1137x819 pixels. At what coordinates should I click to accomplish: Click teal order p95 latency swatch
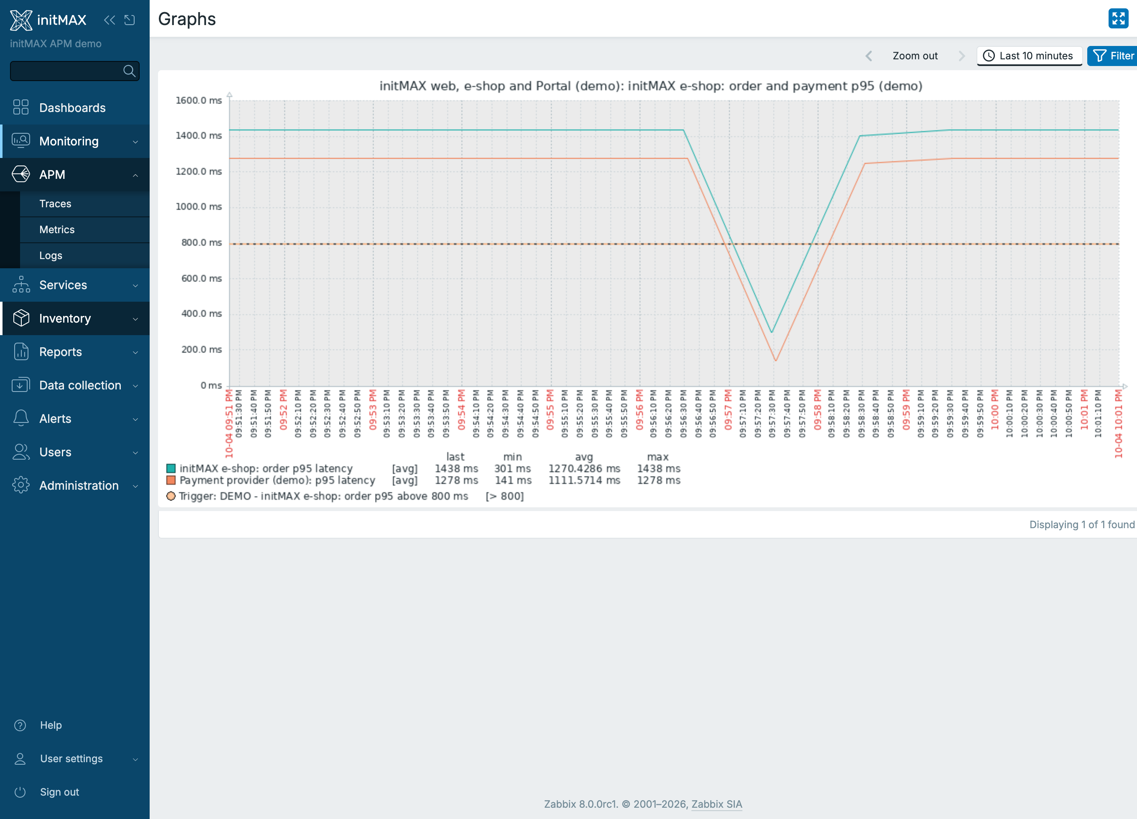pos(171,468)
